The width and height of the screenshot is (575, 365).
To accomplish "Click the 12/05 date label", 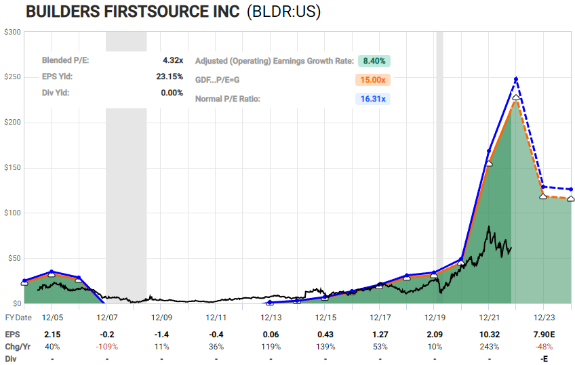I will [x=52, y=318].
